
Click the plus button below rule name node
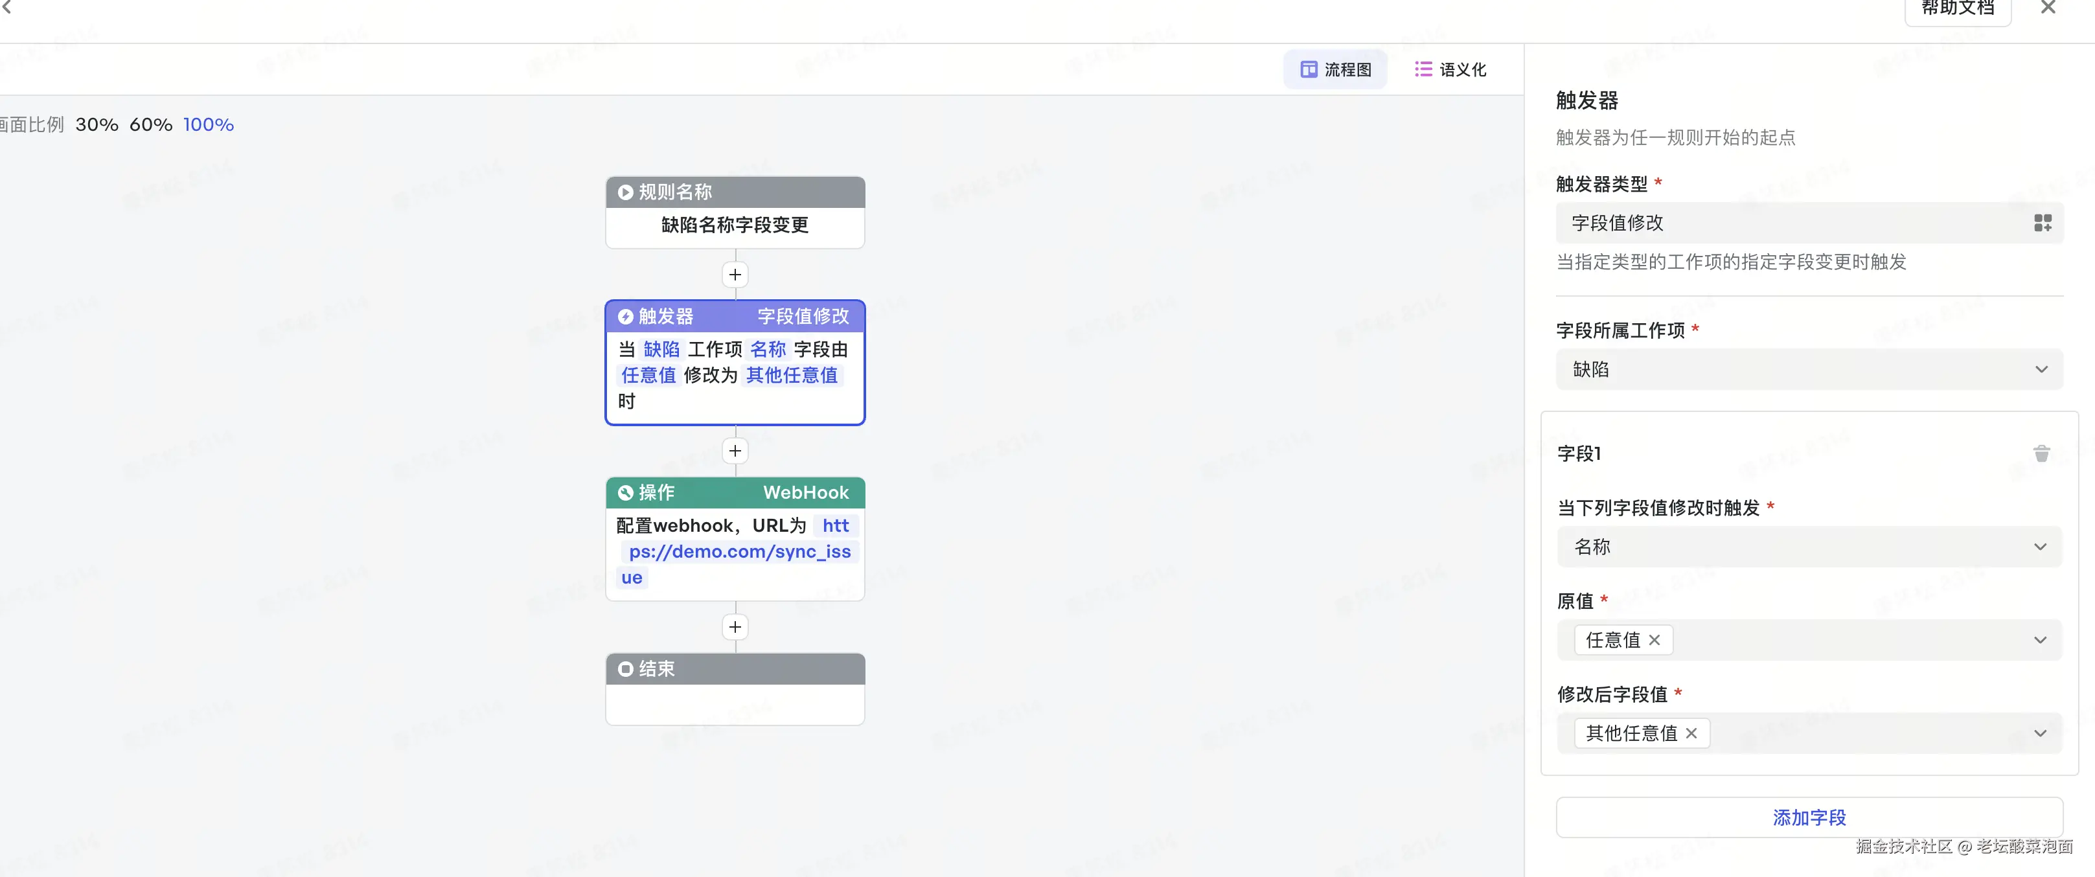(735, 275)
